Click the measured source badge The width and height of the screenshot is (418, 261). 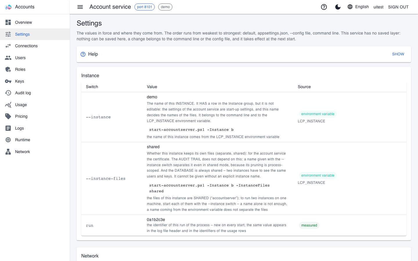click(x=309, y=225)
